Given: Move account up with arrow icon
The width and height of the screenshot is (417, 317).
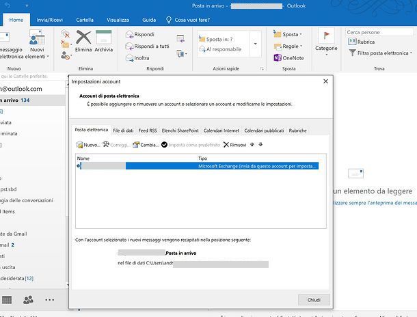Looking at the screenshot, I should coord(252,145).
